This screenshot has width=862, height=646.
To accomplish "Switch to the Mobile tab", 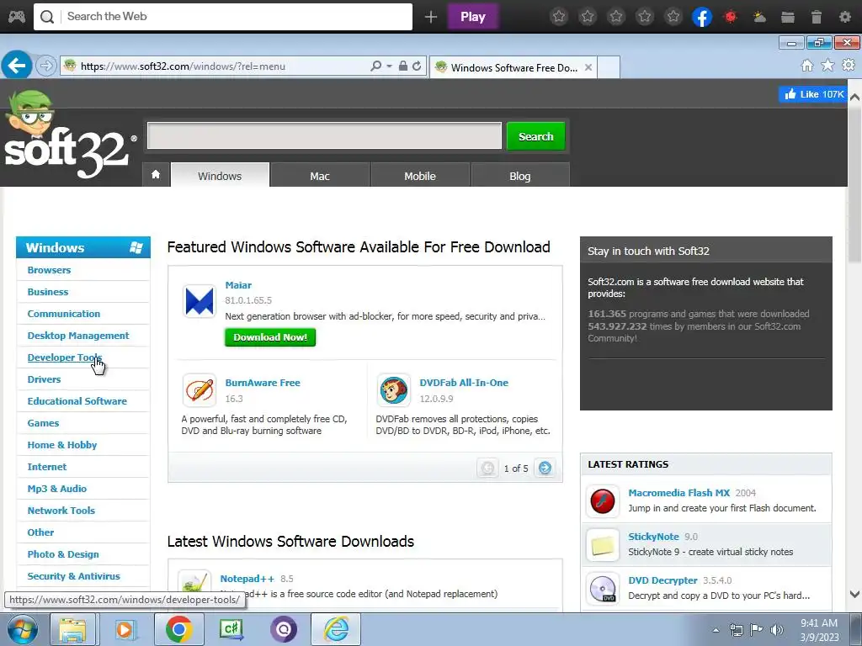I will 420,176.
